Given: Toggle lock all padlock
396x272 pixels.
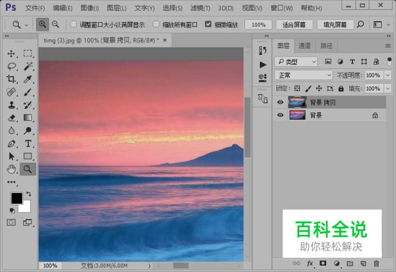Looking at the screenshot, I should (x=340, y=89).
